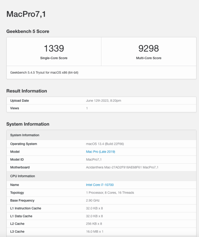199x237 pixels.
Task: Click the Single-Core Score label
Action: (x=54, y=58)
